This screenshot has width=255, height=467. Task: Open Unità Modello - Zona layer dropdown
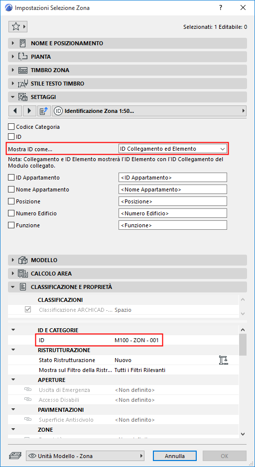coord(85,456)
